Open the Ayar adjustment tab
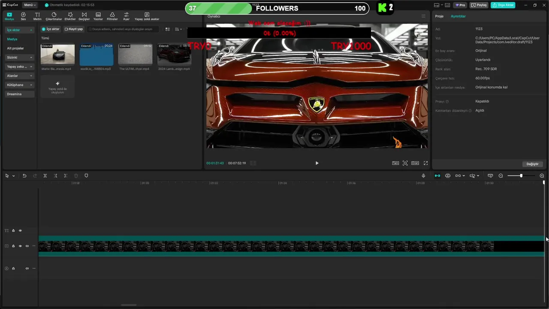 [x=126, y=16]
